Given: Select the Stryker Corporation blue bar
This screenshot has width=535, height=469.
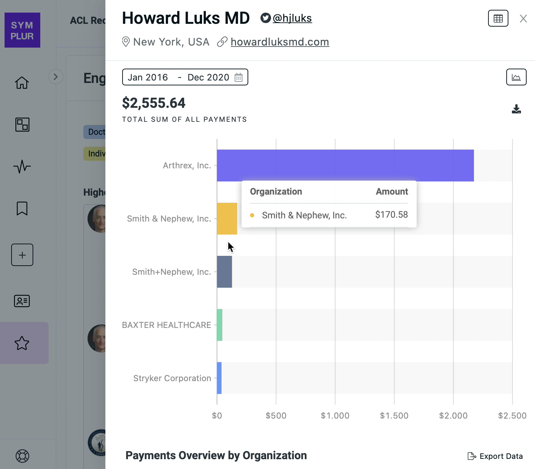Looking at the screenshot, I should click(x=219, y=378).
